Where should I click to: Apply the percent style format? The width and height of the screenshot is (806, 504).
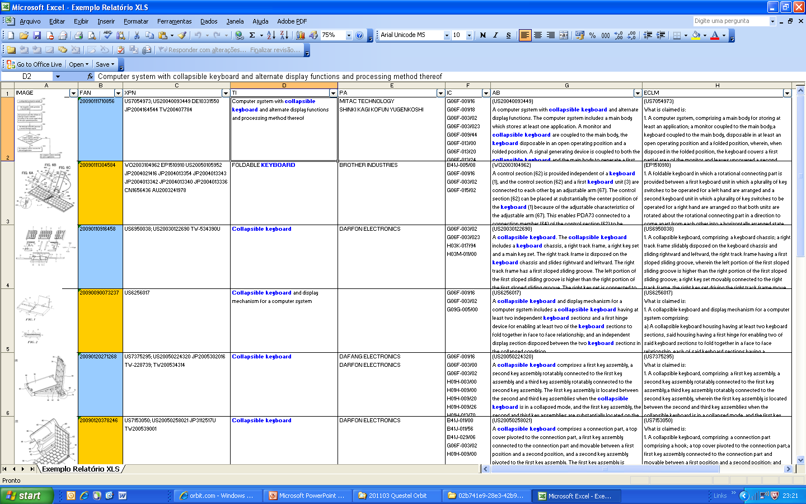(593, 35)
